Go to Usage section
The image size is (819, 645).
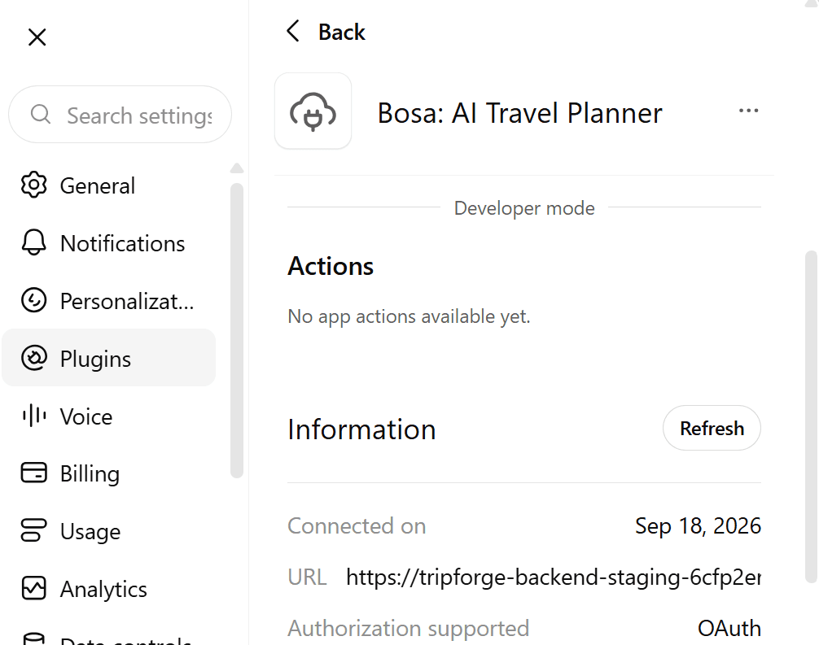(x=108, y=531)
